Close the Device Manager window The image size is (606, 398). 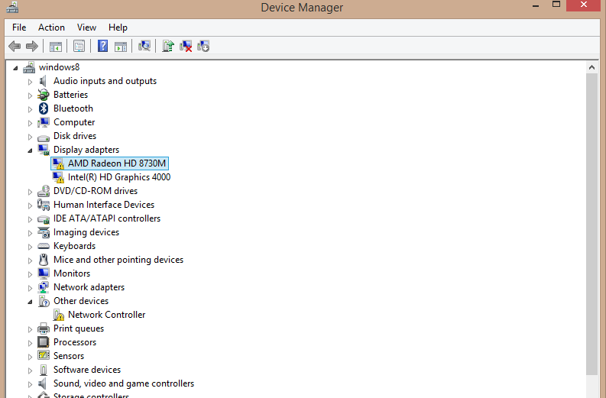584,5
